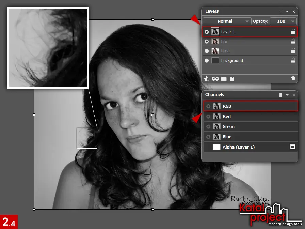This screenshot has width=305, height=229.
Task: Open a new group with the folder icon
Action: 224,79
